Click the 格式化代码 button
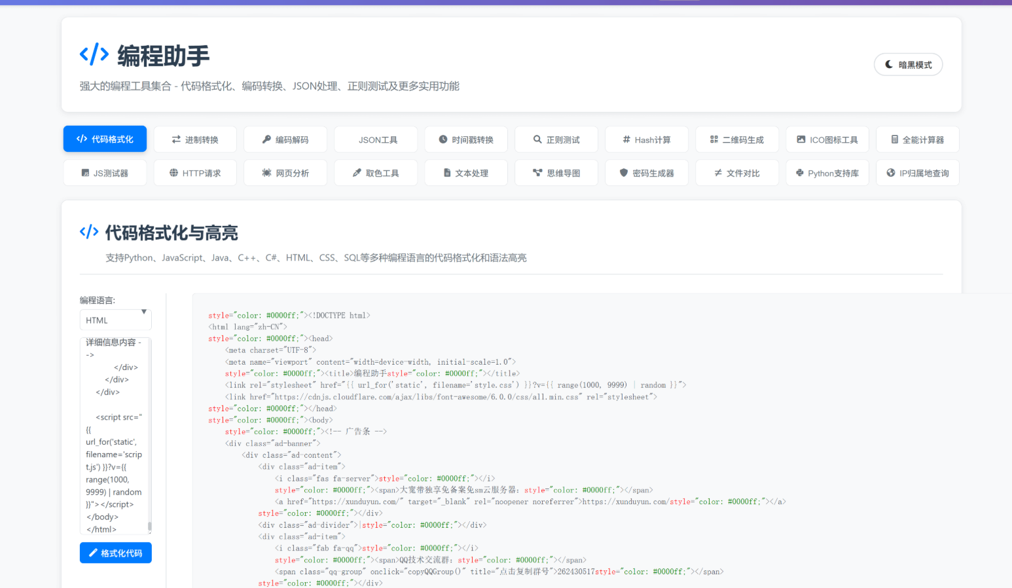Screen dimensions: 1012x588 tap(115, 553)
